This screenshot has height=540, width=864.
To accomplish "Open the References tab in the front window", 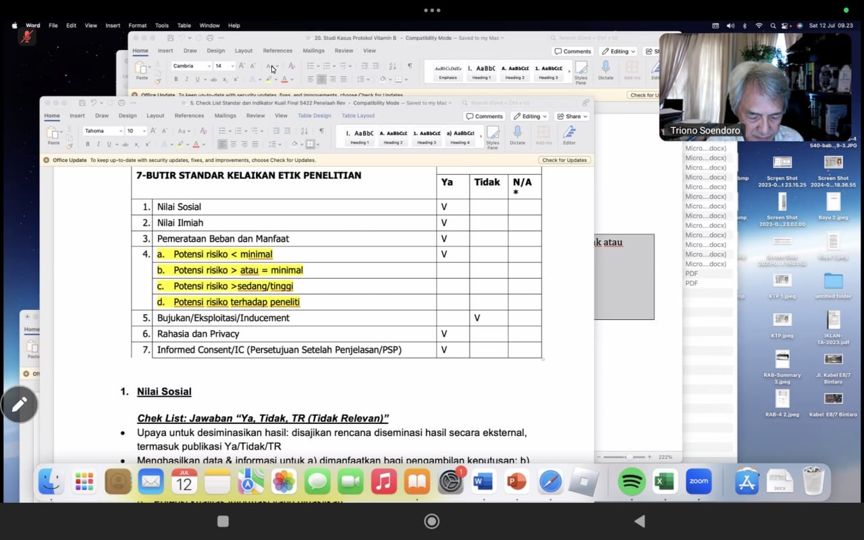I will [x=189, y=116].
